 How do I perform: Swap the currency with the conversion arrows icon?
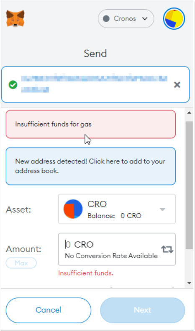tap(167, 249)
